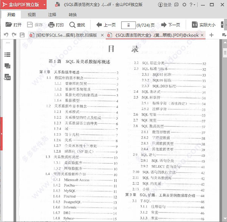The height and width of the screenshot is (222, 227).
Task: Click the redo arrow icon
Action: pyautogui.click(x=14, y=35)
